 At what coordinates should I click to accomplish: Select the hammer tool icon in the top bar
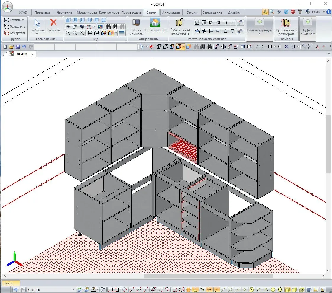(300, 12)
